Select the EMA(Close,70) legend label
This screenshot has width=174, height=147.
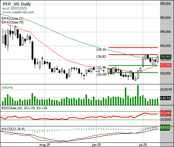(13, 22)
